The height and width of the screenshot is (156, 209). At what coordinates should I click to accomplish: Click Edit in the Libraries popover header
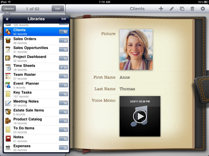tap(64, 19)
